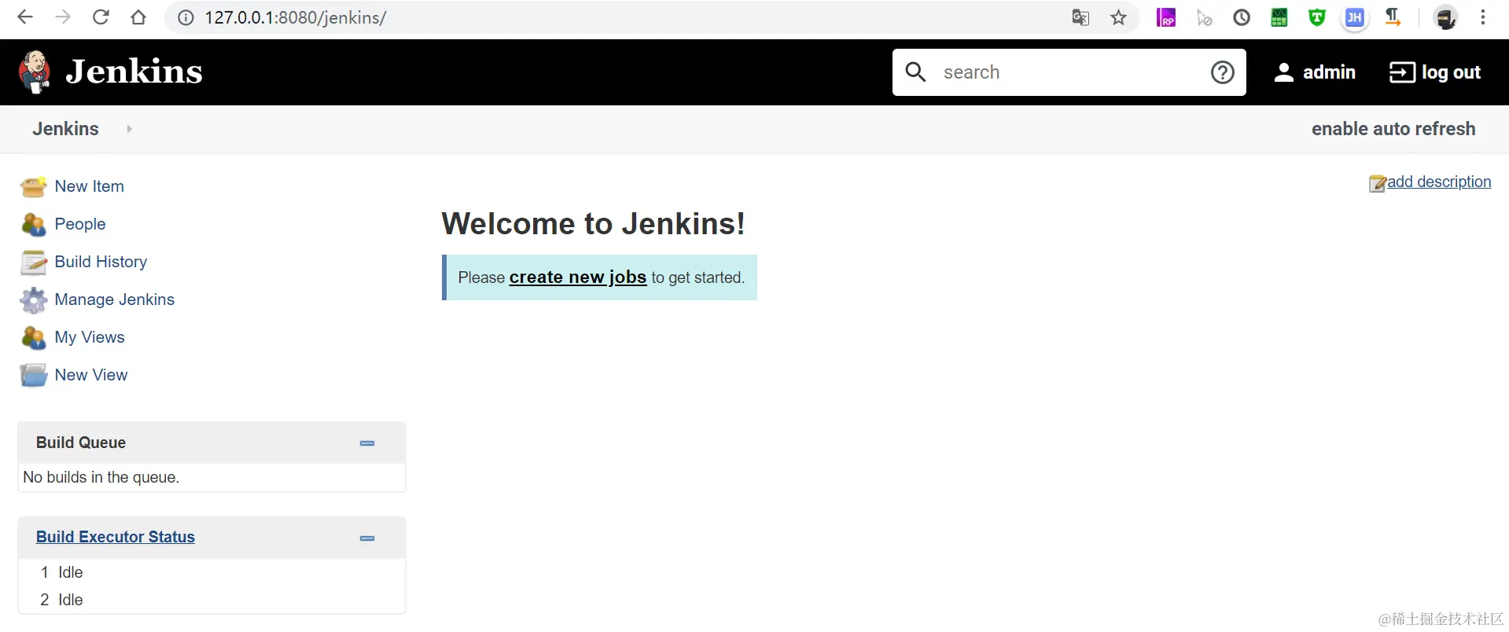Open the browser three-dot menu

1483,17
